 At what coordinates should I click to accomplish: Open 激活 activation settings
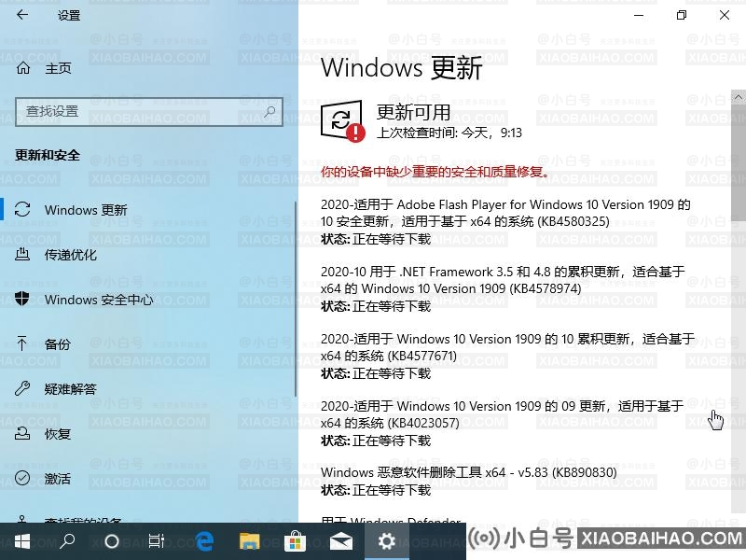pyautogui.click(x=58, y=479)
